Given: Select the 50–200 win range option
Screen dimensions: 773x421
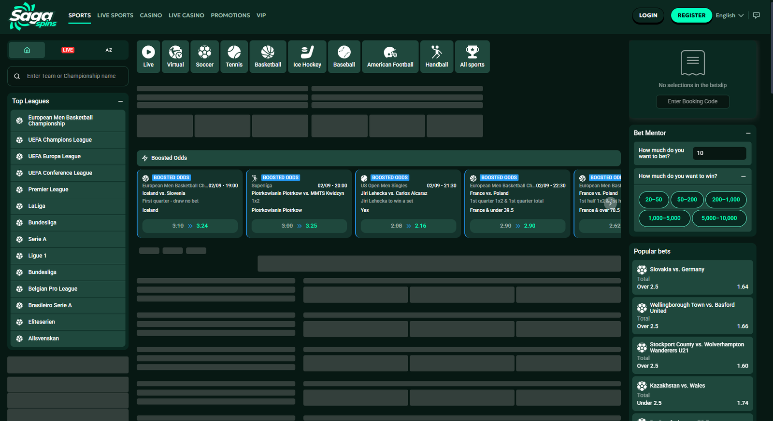Looking at the screenshot, I should 687,200.
